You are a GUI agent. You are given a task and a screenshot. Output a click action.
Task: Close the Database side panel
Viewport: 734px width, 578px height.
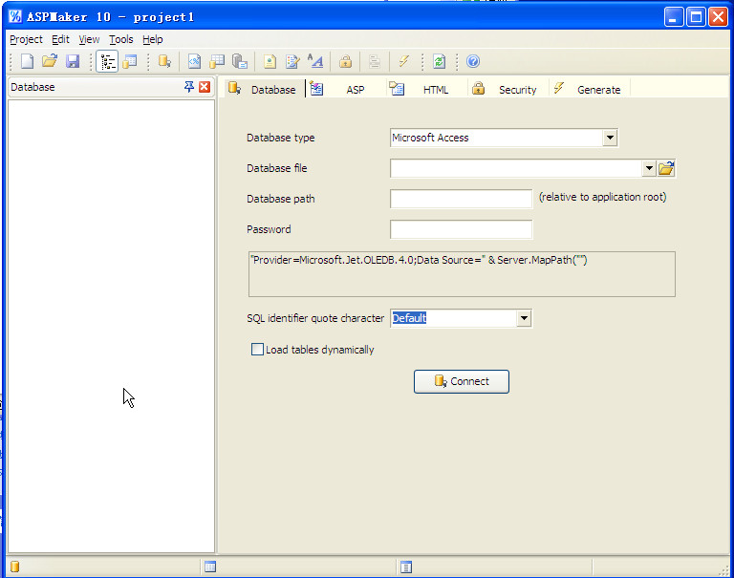(x=205, y=87)
